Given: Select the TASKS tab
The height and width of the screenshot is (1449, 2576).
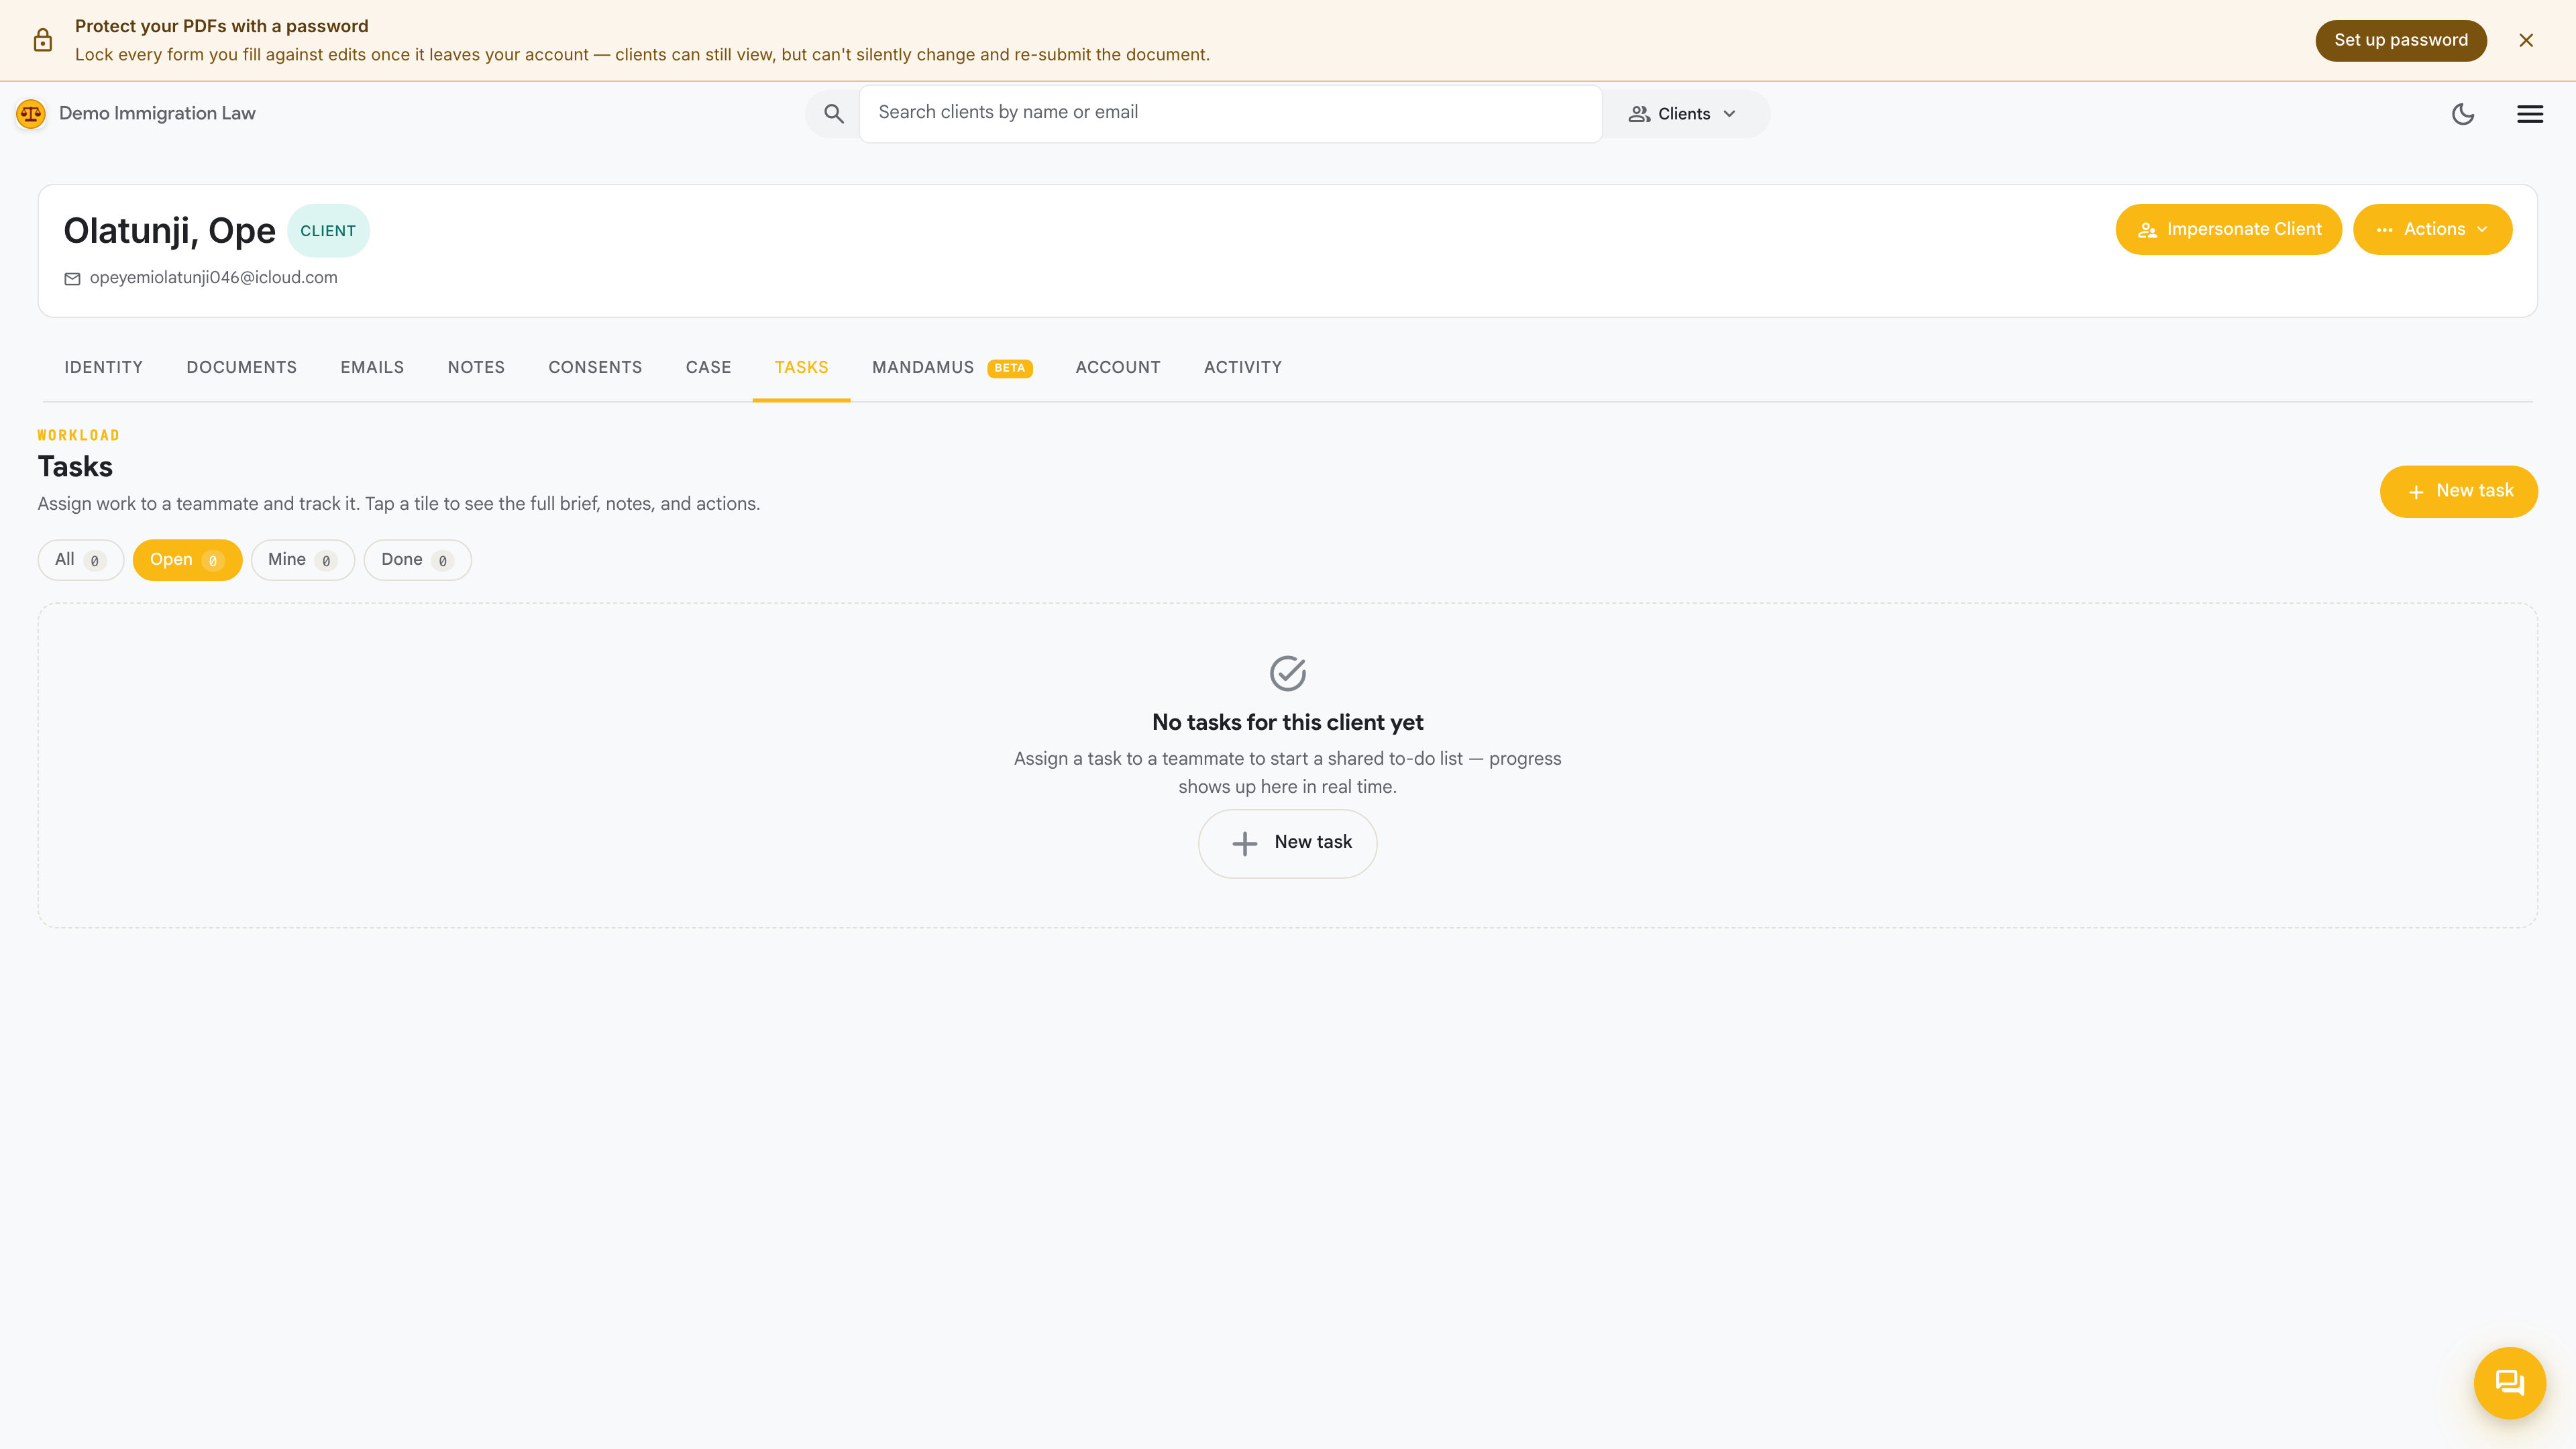Looking at the screenshot, I should 801,367.
